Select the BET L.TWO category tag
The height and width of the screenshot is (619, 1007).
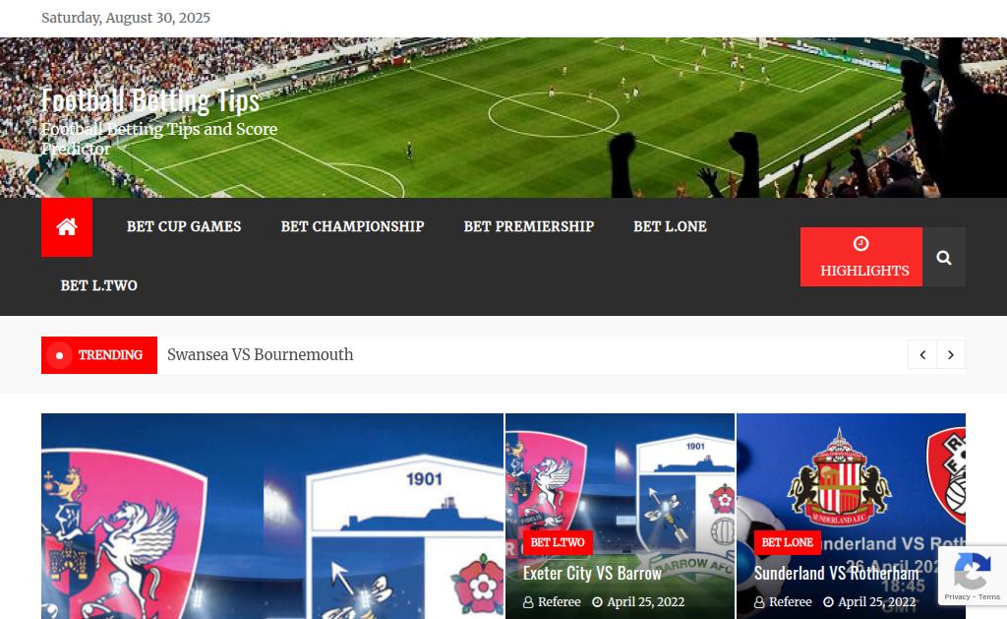pos(558,542)
